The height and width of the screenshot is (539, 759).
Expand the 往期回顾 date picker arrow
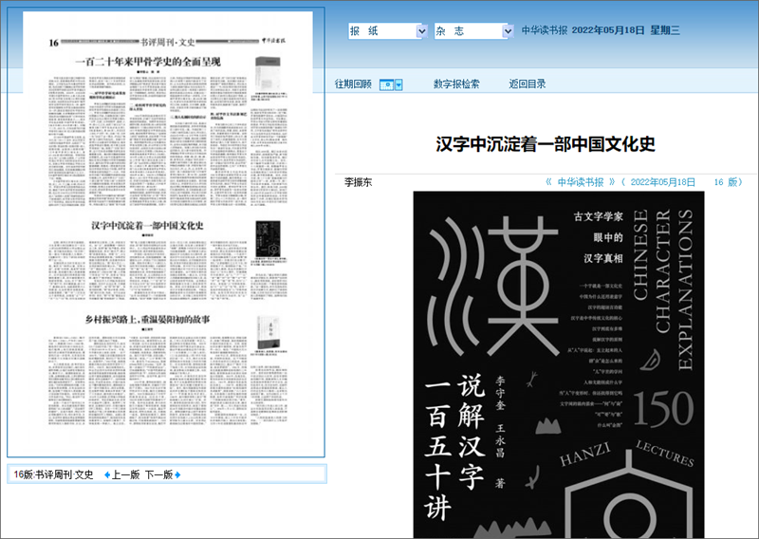398,84
